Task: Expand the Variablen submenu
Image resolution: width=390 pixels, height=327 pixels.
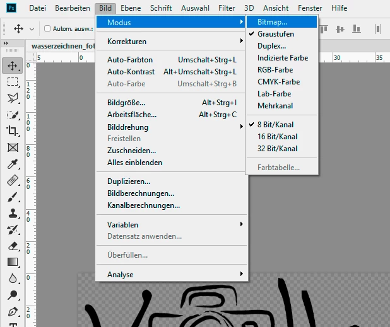Action: point(170,225)
